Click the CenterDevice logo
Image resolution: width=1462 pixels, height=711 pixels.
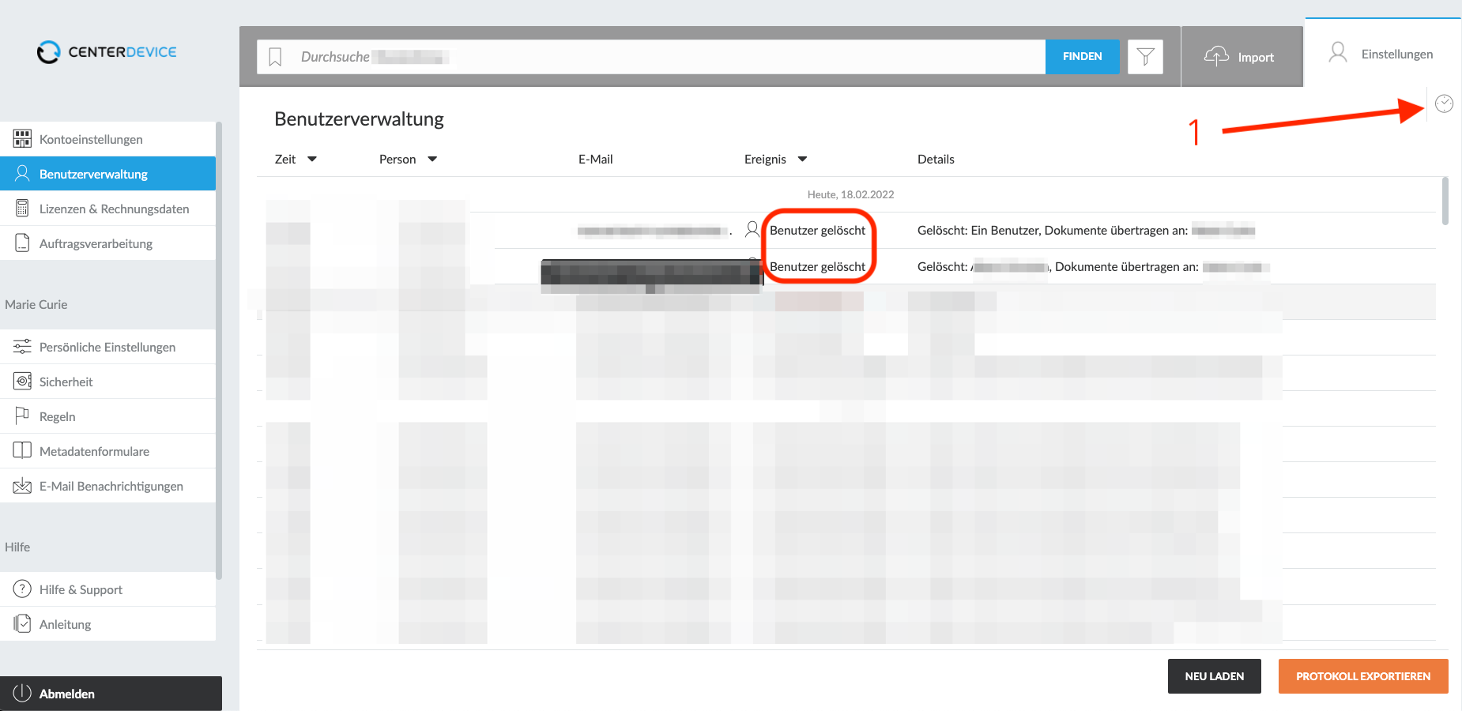[x=107, y=52]
